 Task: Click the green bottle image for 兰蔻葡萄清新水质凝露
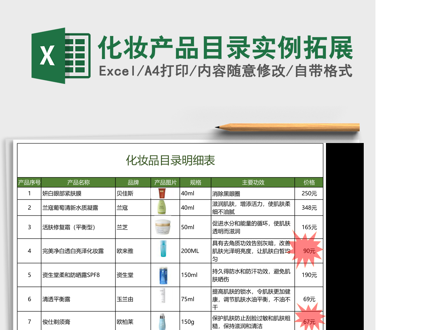pos(162,207)
